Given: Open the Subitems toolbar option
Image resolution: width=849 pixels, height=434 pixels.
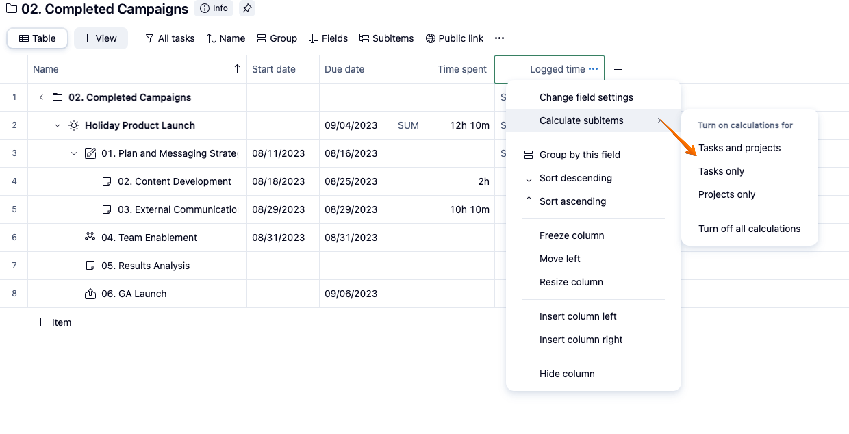Looking at the screenshot, I should (x=386, y=38).
